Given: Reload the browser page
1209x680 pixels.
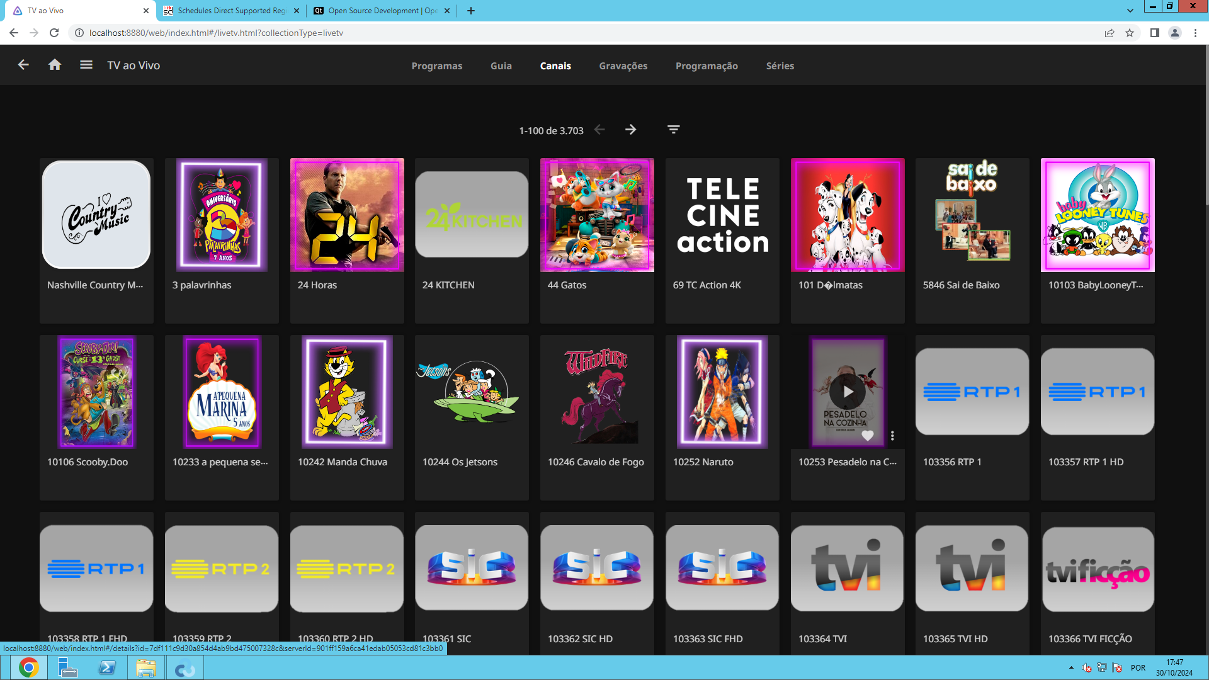Looking at the screenshot, I should 54,33.
